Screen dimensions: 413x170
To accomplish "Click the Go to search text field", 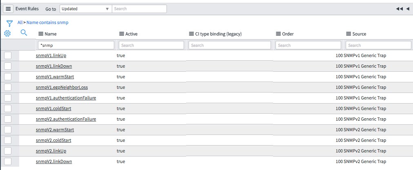I will [x=139, y=9].
